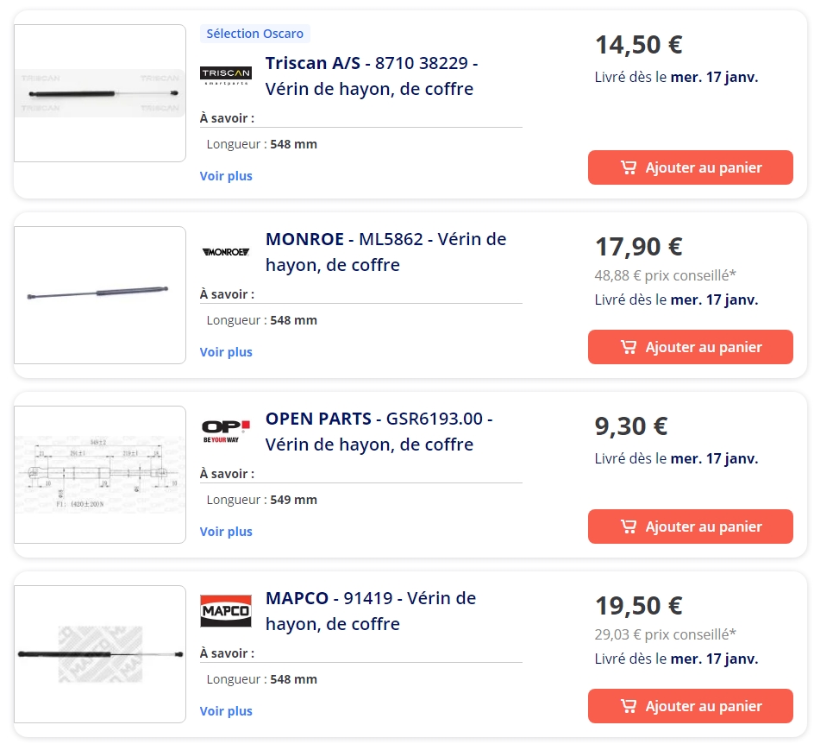Open the Triscan gas strut product image
814x744 pixels.
pyautogui.click(x=100, y=93)
